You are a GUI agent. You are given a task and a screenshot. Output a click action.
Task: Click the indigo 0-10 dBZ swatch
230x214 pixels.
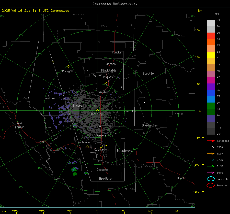pos(211,119)
